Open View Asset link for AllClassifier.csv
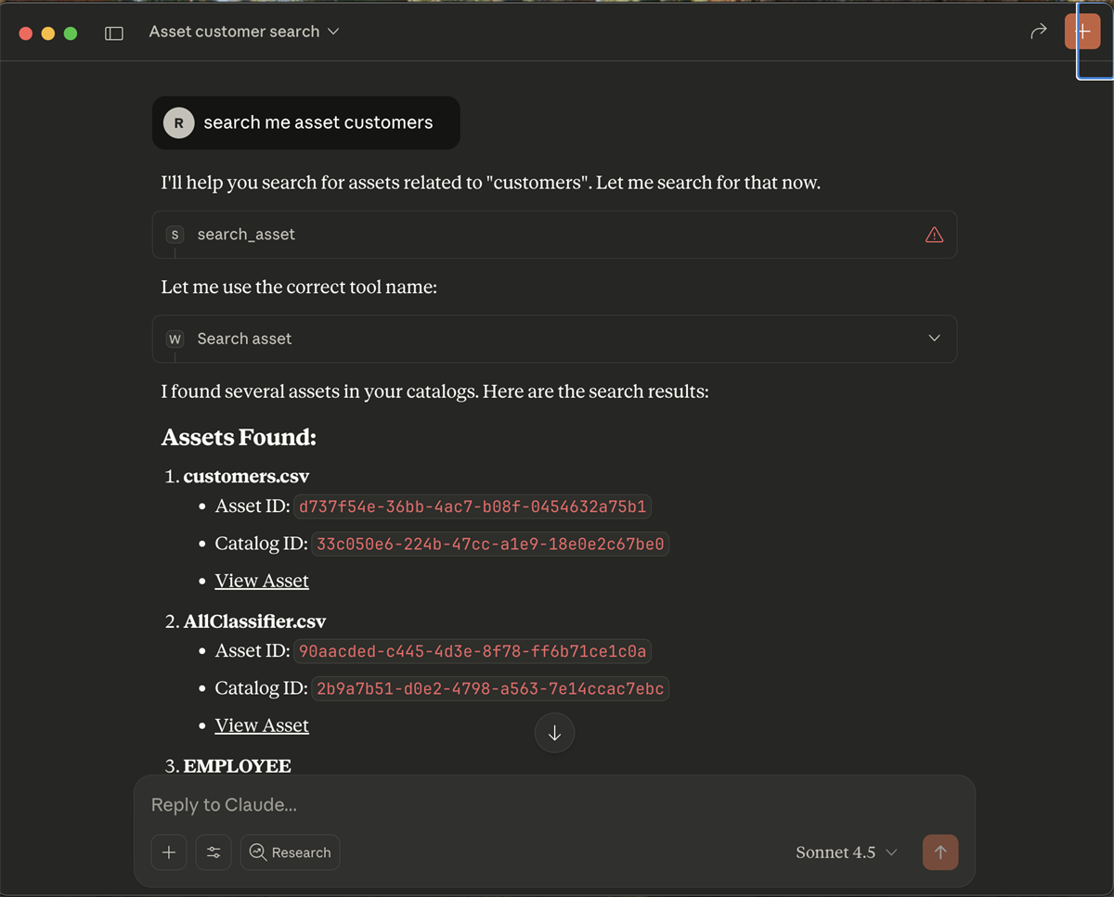The height and width of the screenshot is (897, 1114). click(x=262, y=725)
